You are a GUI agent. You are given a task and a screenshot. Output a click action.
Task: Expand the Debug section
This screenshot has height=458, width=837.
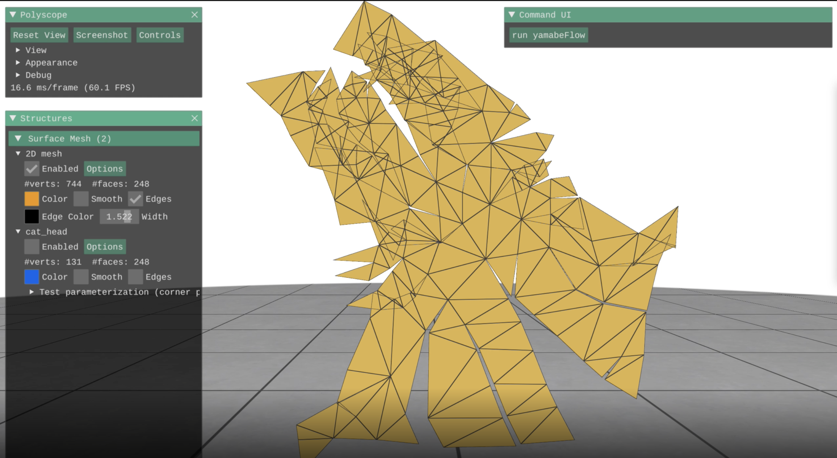(x=38, y=75)
